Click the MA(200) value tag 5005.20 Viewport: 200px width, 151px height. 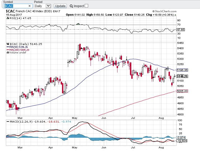(x=182, y=91)
